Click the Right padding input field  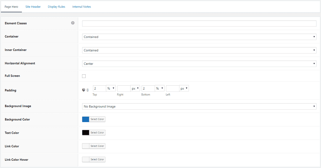coord(124,89)
